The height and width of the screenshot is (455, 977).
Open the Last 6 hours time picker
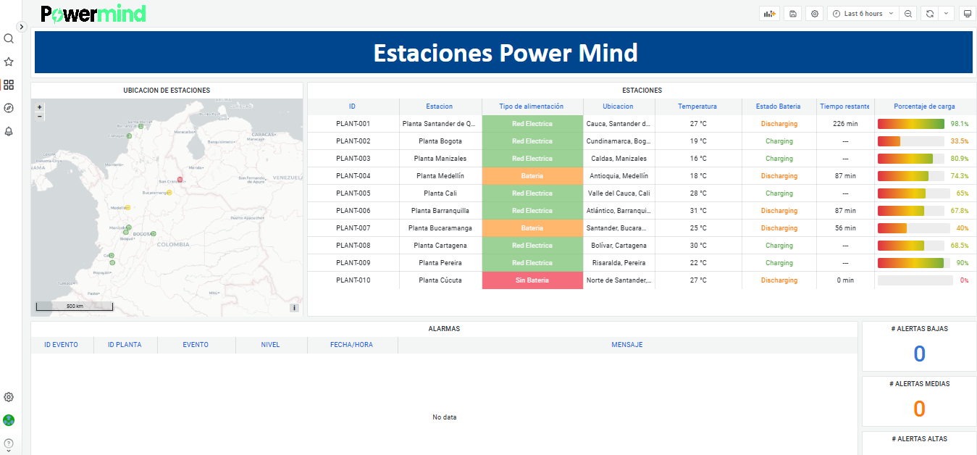point(863,14)
